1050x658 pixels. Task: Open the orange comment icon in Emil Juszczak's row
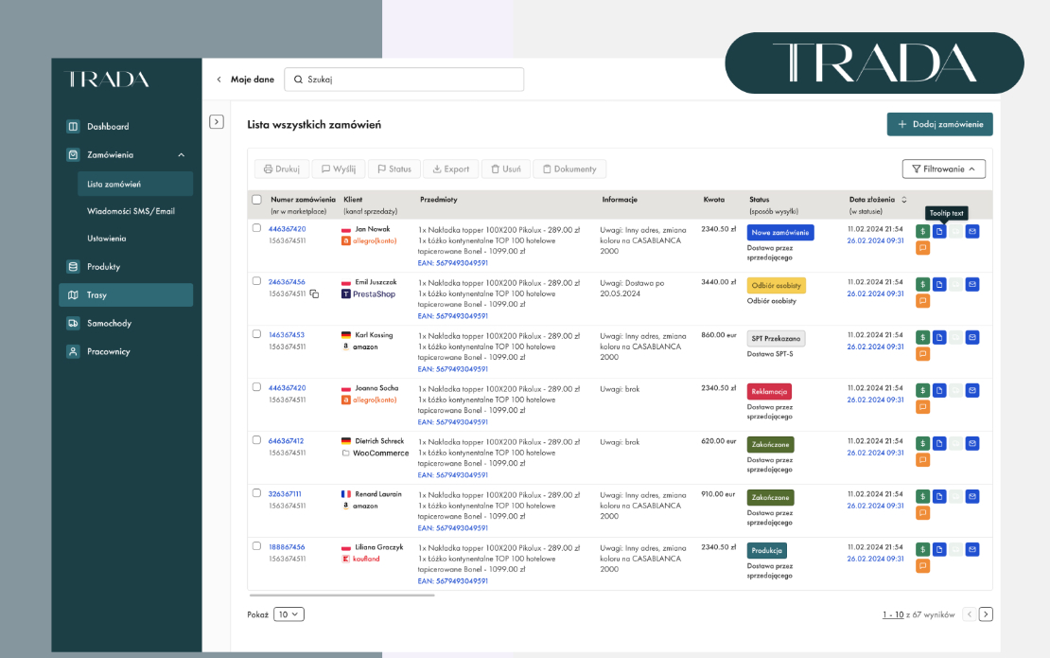922,301
